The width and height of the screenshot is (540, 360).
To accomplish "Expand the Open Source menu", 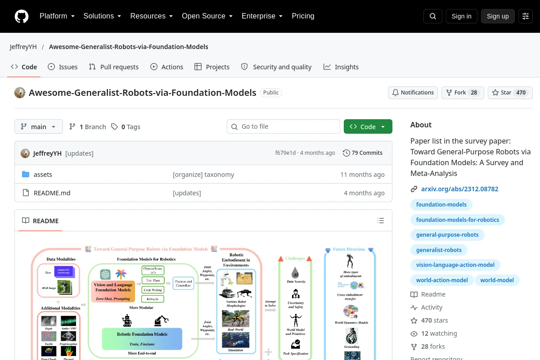I will tap(207, 16).
